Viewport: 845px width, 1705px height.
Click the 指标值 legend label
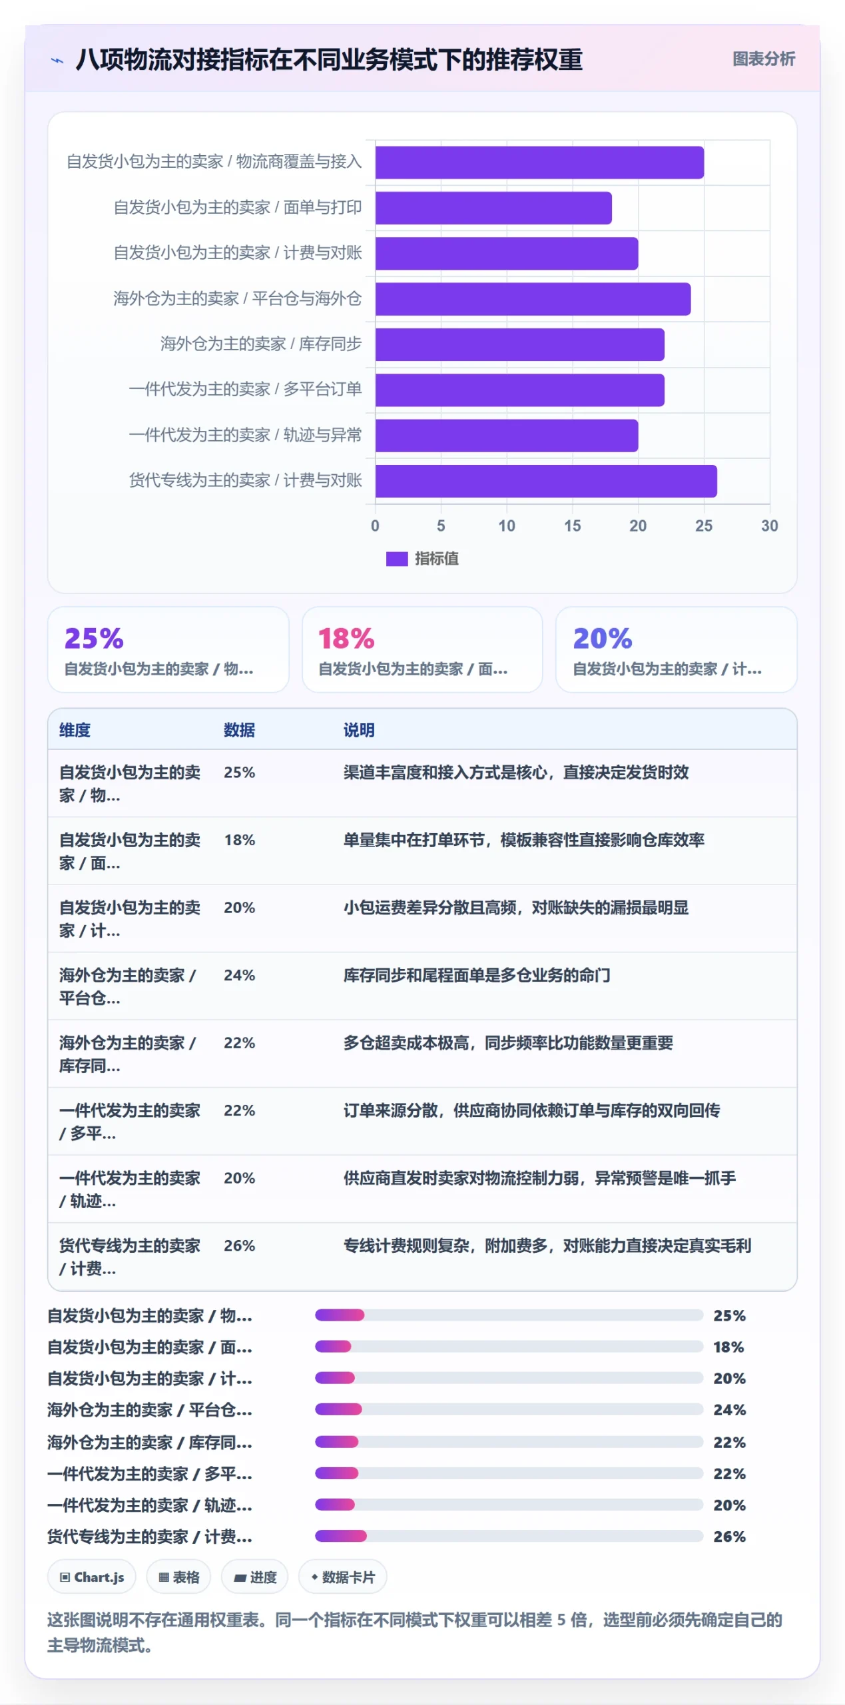tap(436, 559)
